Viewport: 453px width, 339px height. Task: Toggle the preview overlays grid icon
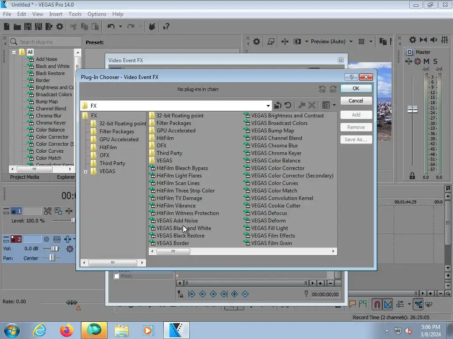point(361,41)
